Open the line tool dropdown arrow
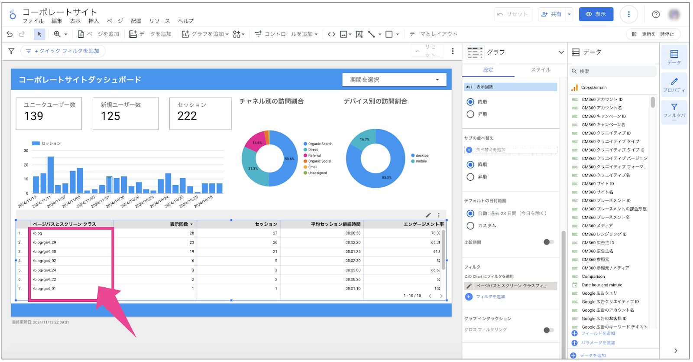 pyautogui.click(x=380, y=34)
